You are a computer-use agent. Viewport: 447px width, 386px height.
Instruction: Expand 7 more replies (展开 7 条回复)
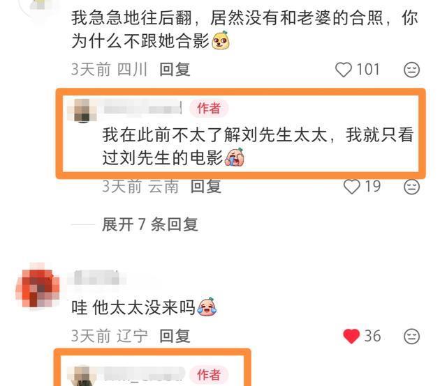tap(150, 224)
